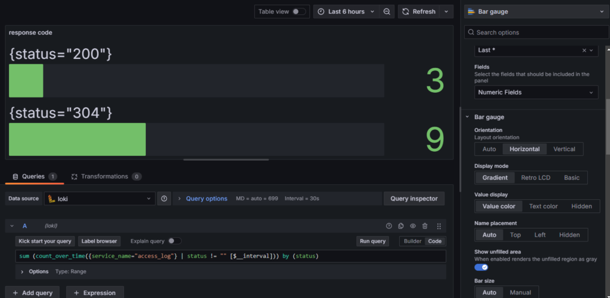Image resolution: width=610 pixels, height=298 pixels.
Task: Click the clock icon in time picker
Action: click(x=321, y=12)
